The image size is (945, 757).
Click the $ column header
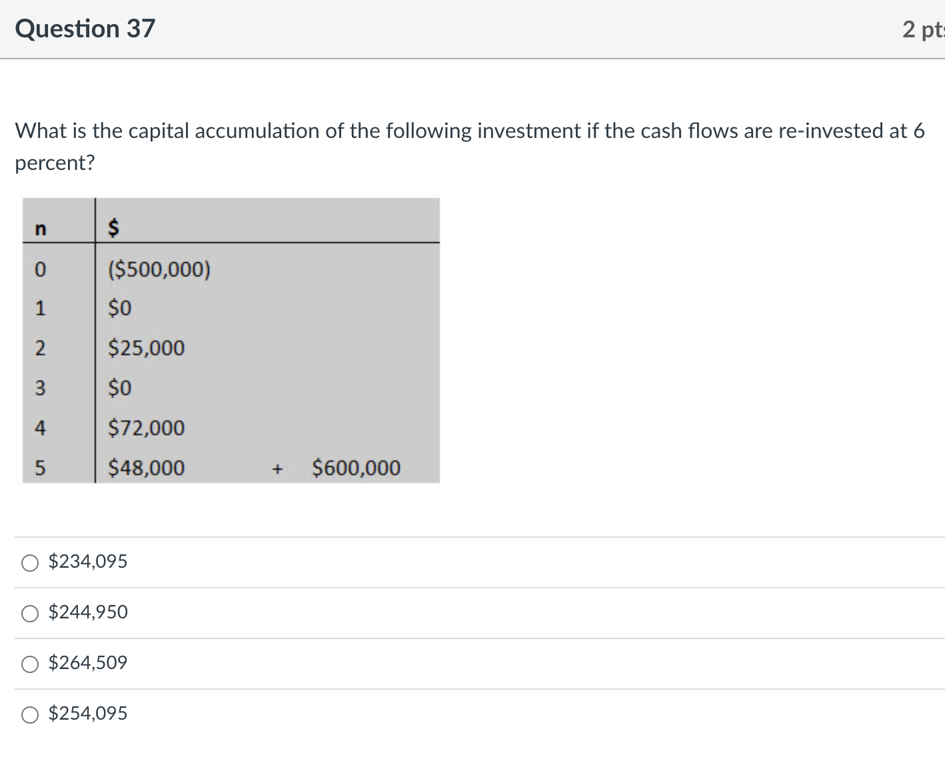pos(114,229)
